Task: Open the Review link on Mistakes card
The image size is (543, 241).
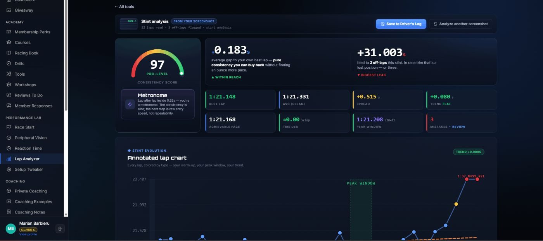Action: 458,127
